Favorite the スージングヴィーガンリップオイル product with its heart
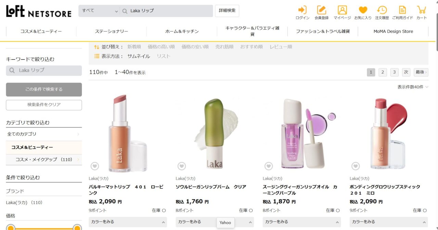This screenshot has height=230, width=438. [x=269, y=166]
